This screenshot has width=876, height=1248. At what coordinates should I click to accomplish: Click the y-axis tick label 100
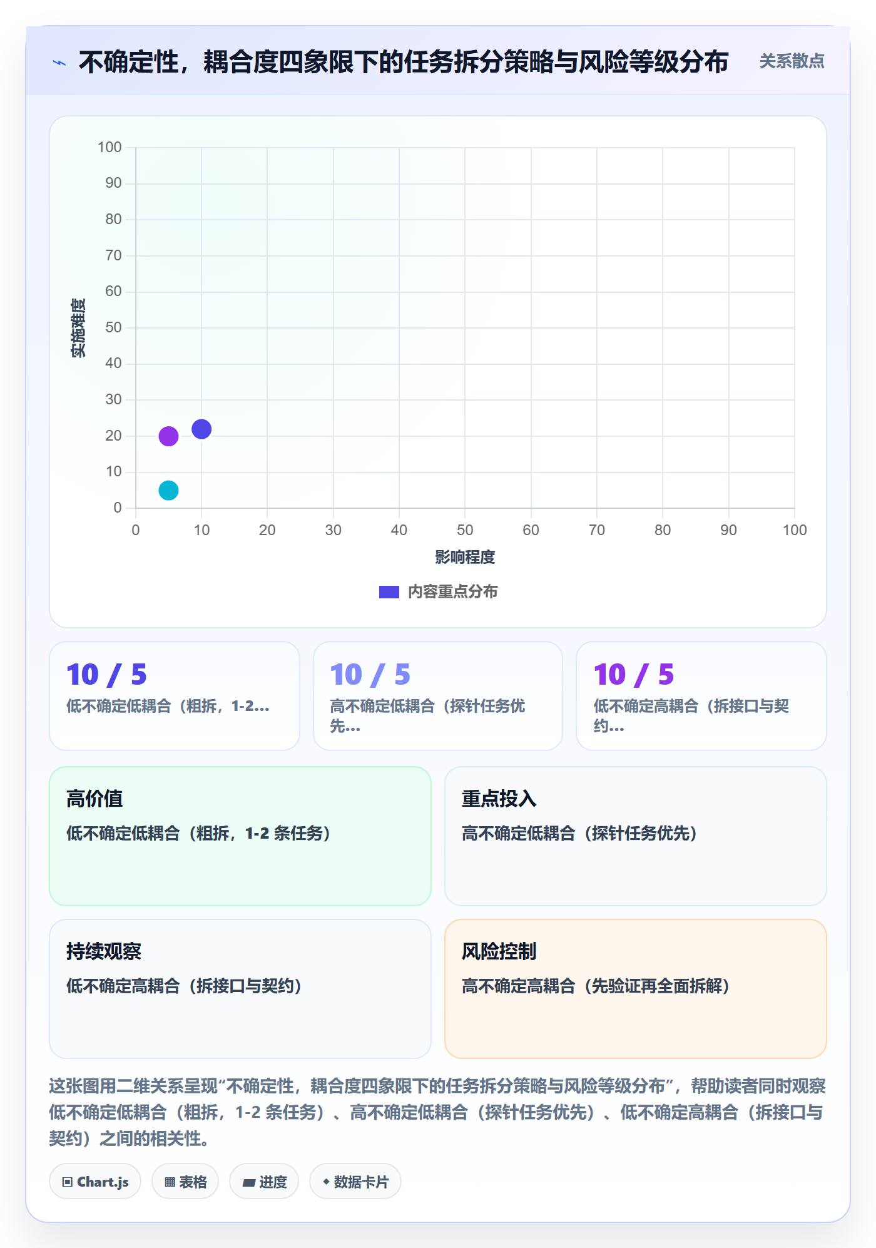(109, 147)
